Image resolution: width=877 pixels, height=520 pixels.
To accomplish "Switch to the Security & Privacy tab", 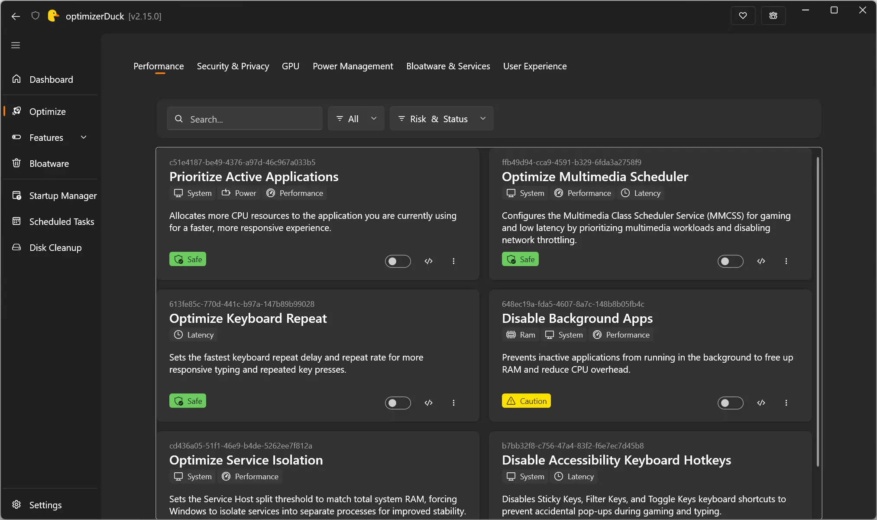I will pyautogui.click(x=233, y=66).
